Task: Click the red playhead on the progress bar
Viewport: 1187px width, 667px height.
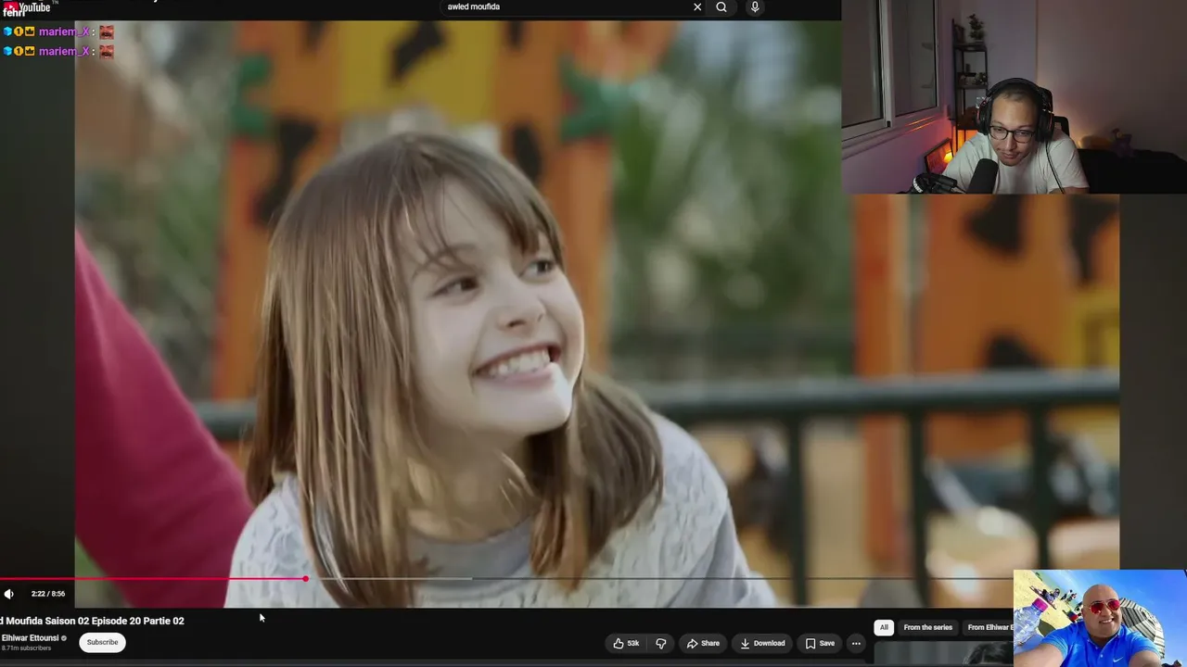Action: pos(305,579)
